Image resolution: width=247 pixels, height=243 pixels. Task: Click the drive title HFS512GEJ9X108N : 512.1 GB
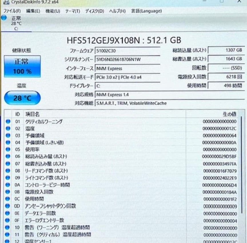(x=124, y=40)
